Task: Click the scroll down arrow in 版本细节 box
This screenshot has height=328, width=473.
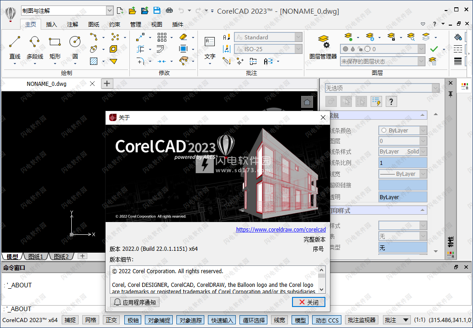Action: pyautogui.click(x=322, y=289)
